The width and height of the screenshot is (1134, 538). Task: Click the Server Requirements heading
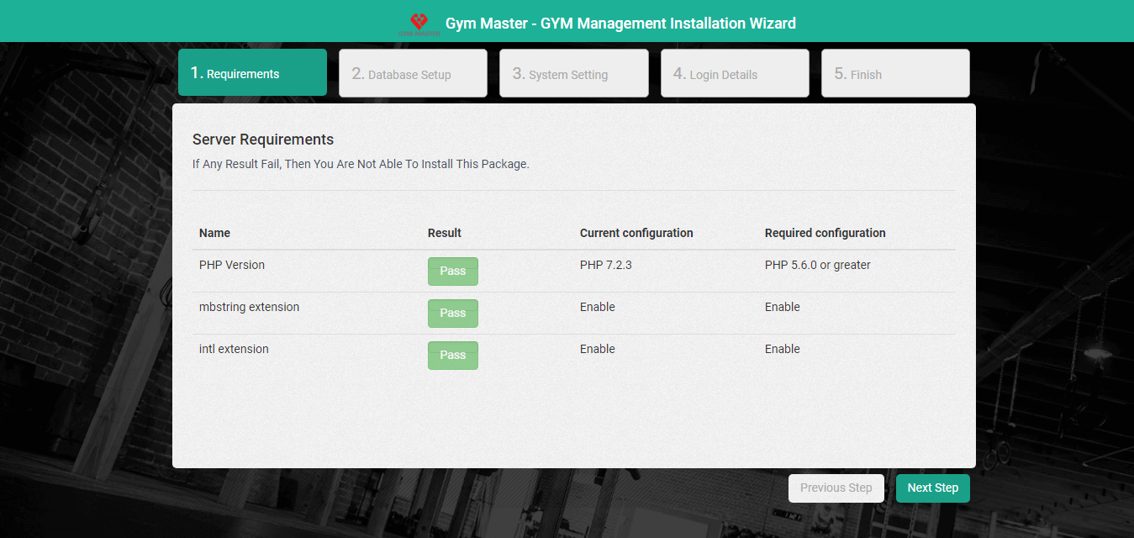pos(263,140)
